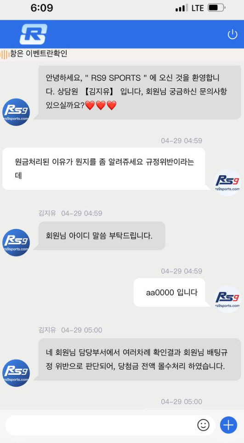Tap the scrolling notice 이벤트란확인
Screen dimensions: 244x443
pos(39,54)
